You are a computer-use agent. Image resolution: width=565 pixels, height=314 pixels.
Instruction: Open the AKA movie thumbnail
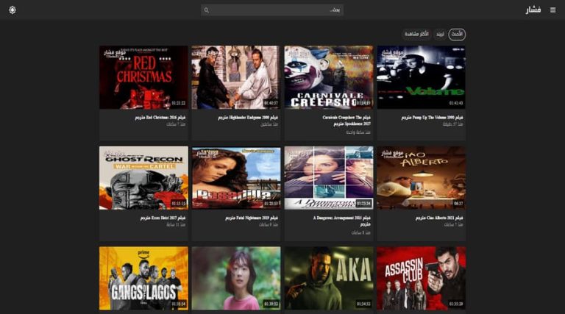pos(329,278)
